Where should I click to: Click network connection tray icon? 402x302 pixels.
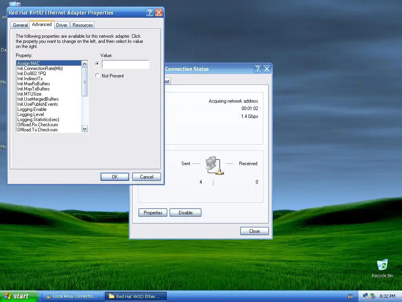click(x=365, y=296)
